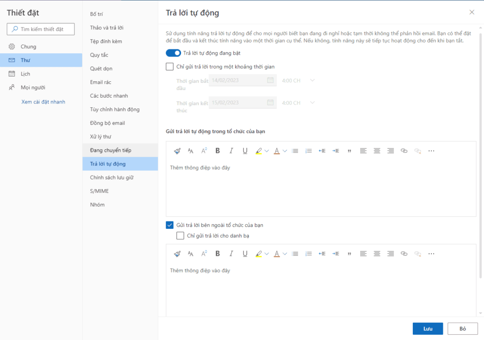Turn off the 'Trả lời tự động đang bật' toggle
This screenshot has width=484, height=340.
pyautogui.click(x=173, y=53)
